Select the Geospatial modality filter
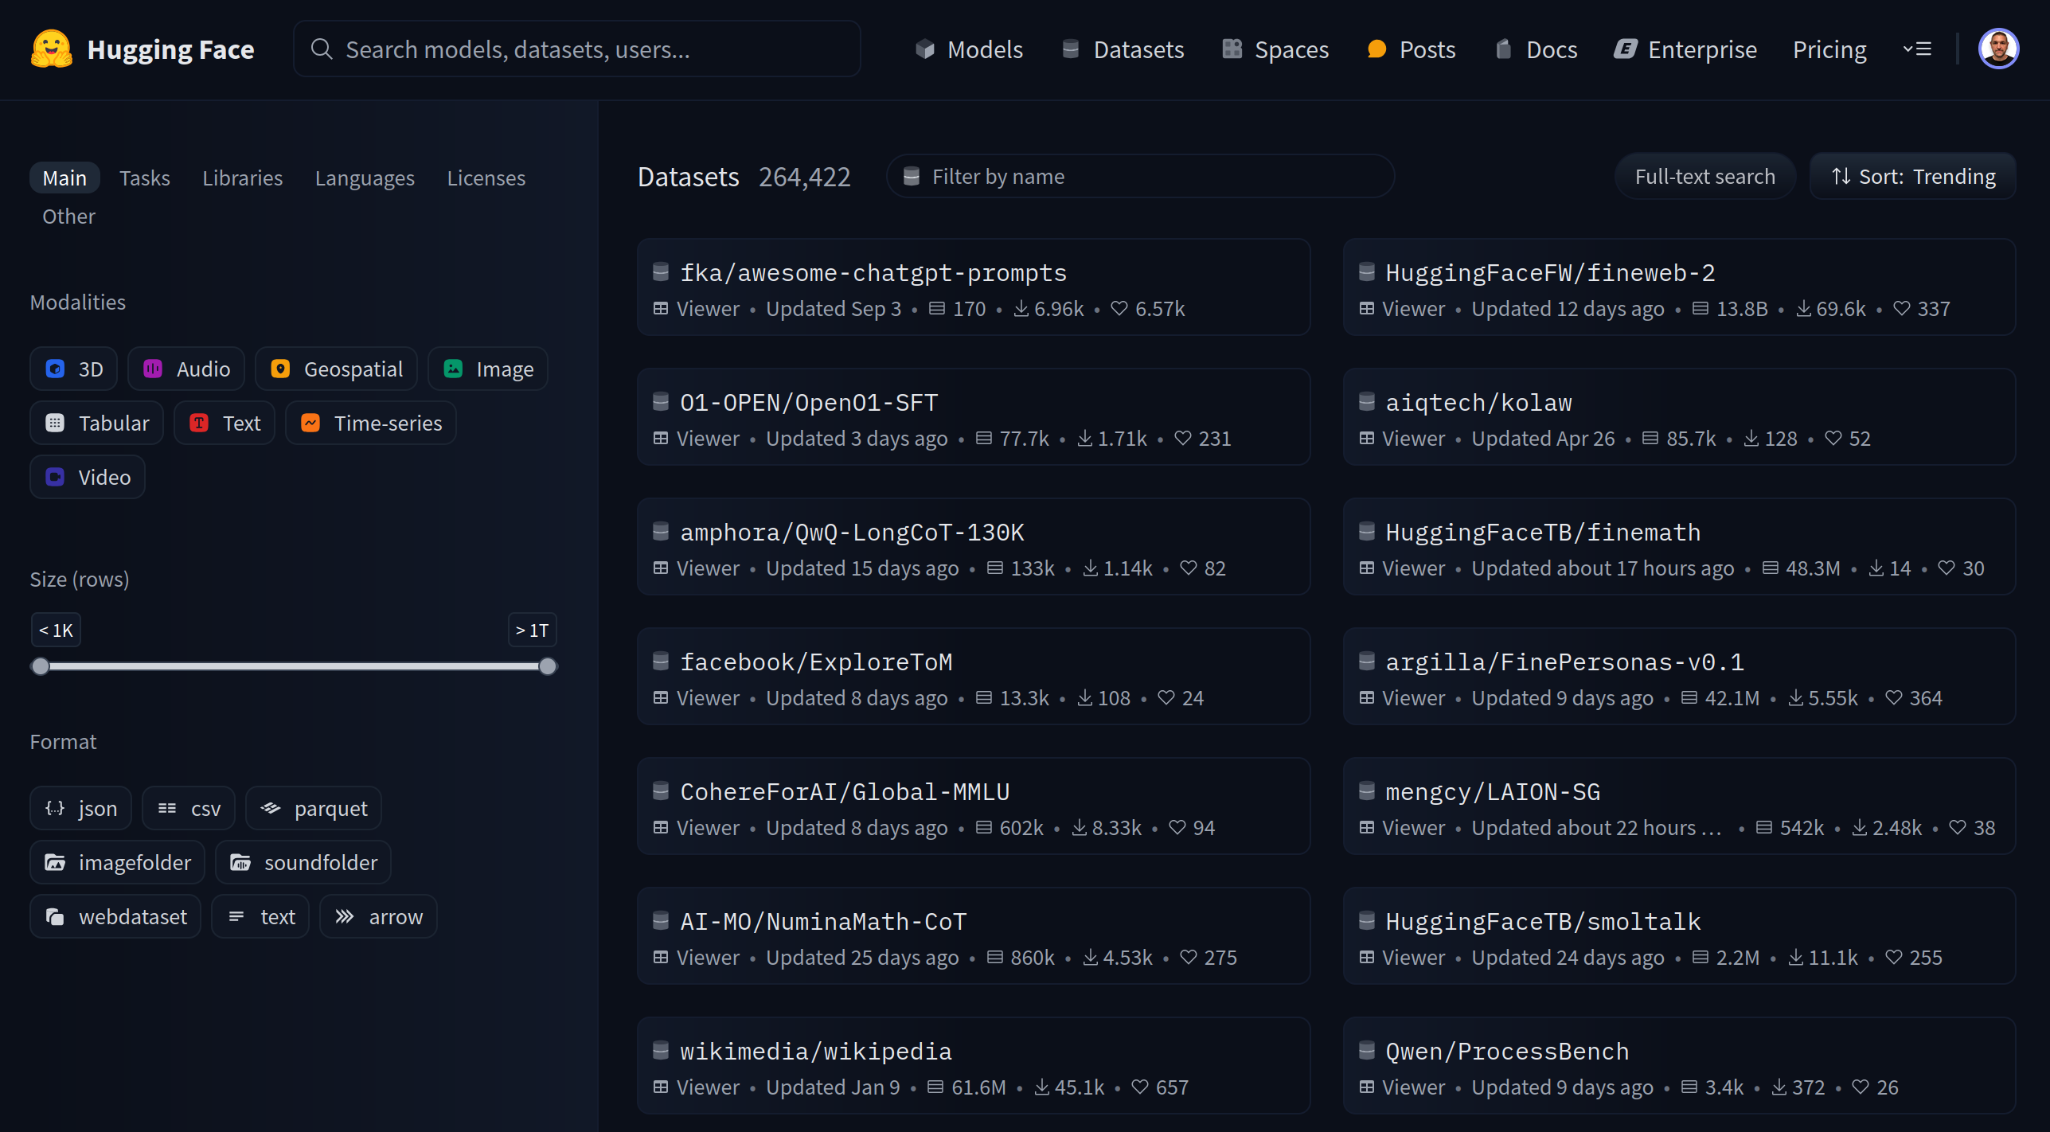The height and width of the screenshot is (1132, 2050). point(335,369)
